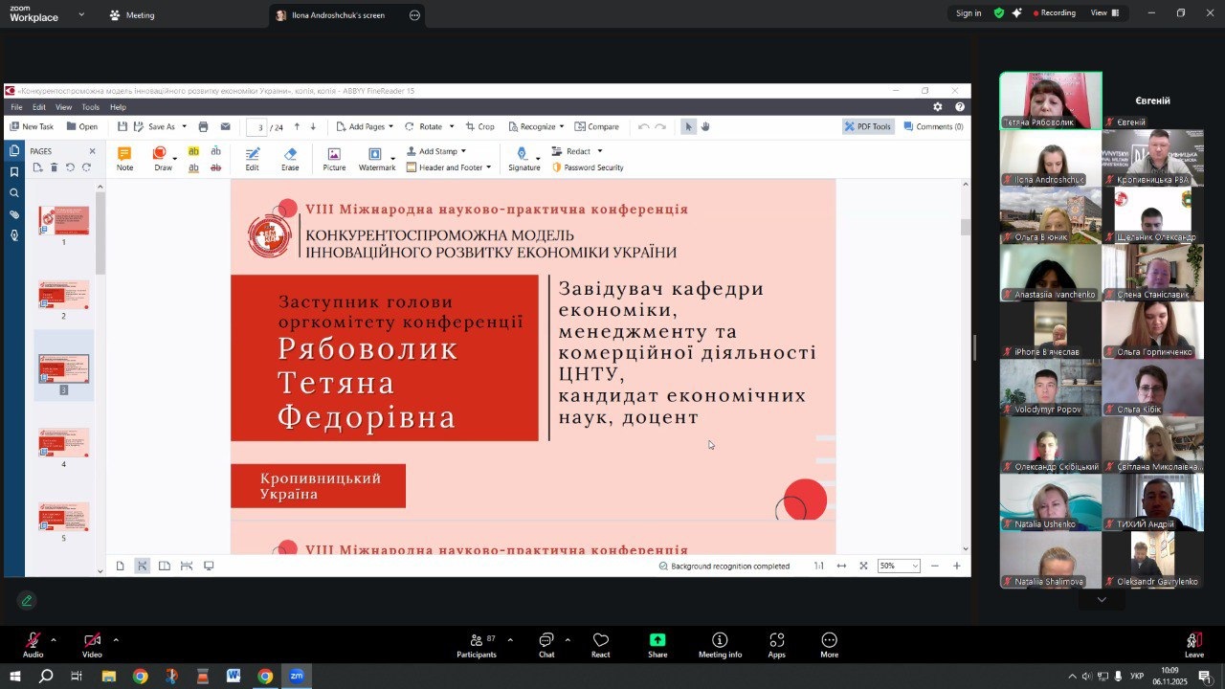Click the Signature tool
The image size is (1225, 689).
pos(523,159)
